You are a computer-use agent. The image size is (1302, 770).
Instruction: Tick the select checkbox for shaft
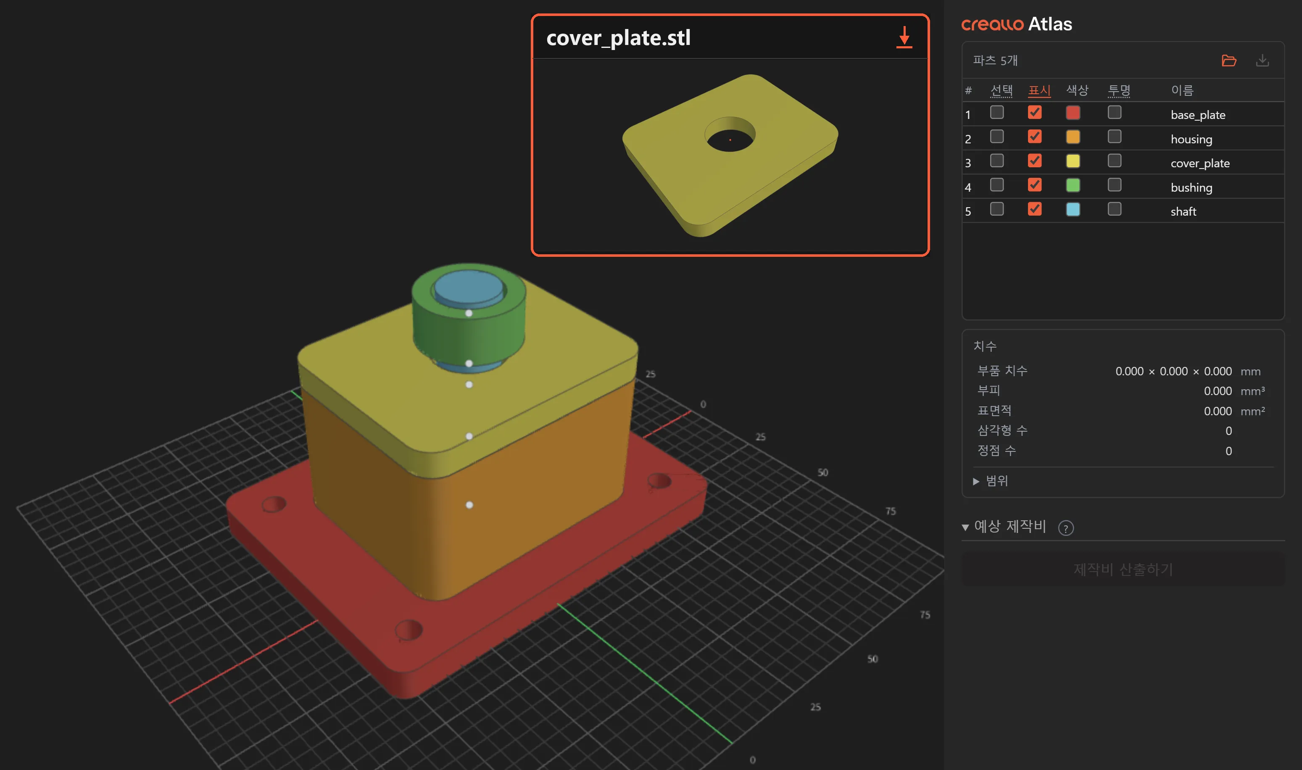tap(996, 209)
